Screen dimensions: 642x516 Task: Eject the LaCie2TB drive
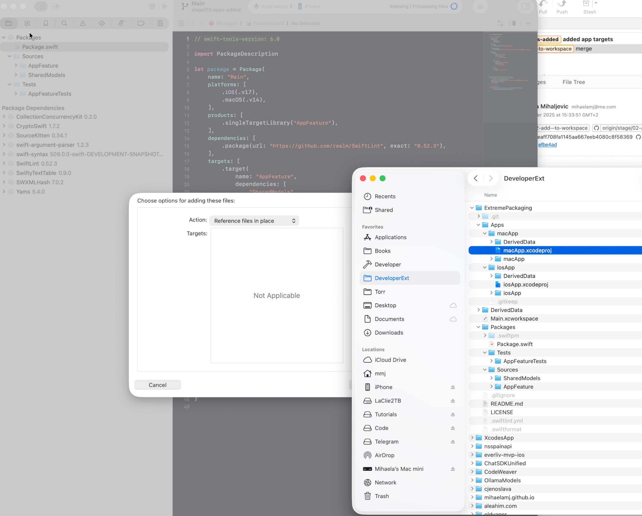[x=453, y=401]
